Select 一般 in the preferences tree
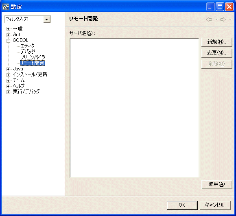 pos(18,28)
